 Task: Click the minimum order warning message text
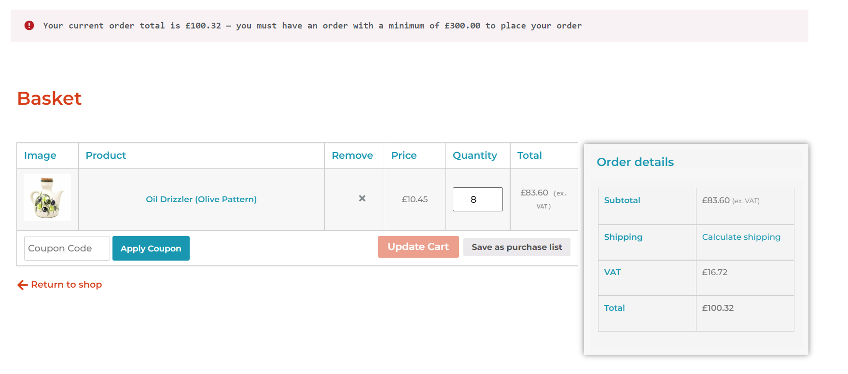coord(312,26)
